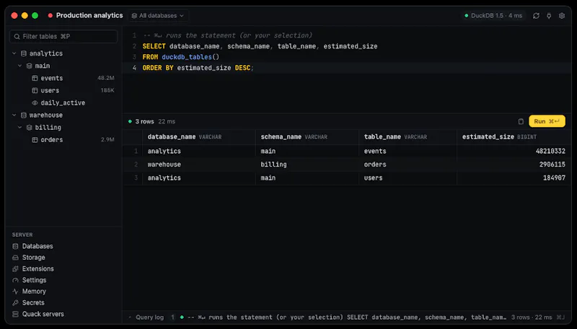
Task: Click the main schema icon
Action: point(29,66)
